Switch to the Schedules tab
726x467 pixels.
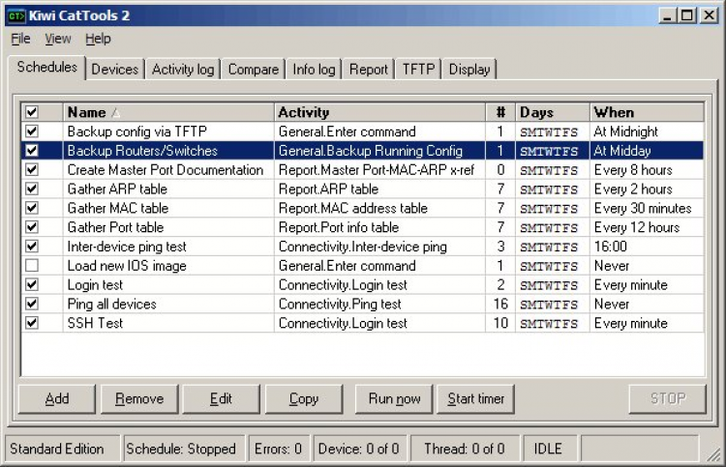point(46,68)
